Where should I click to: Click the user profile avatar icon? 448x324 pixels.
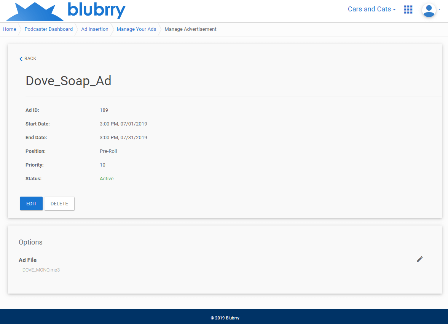(429, 10)
